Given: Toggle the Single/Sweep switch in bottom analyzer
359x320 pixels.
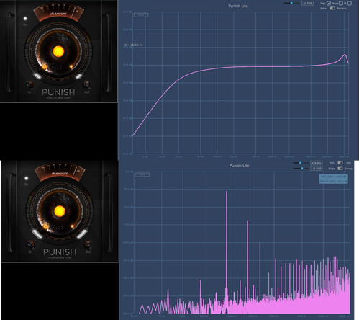Looking at the screenshot, I should point(340,169).
